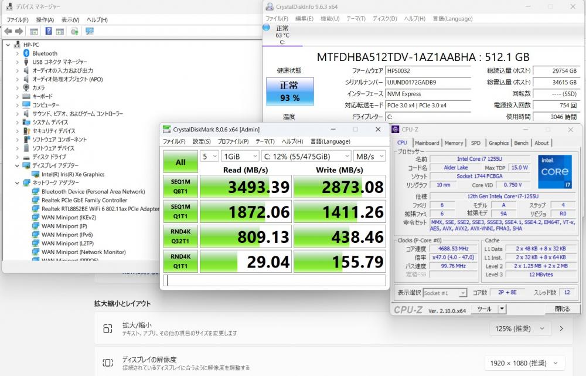Screen dimensions: 586x376
Task: Open the ツール dropdown arrow in CPU-Z
Action: pos(502,309)
